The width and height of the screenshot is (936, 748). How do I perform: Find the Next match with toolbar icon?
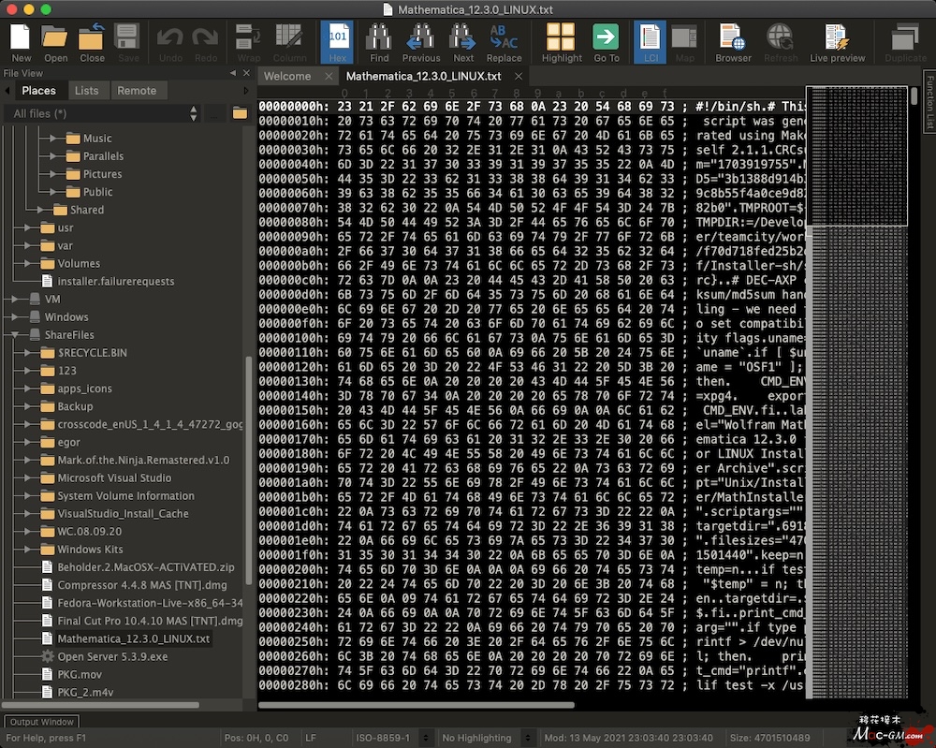tap(463, 42)
